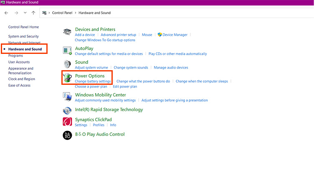Expand the recent locations dropdown chevron
This screenshot has height=188, width=334.
click(x=25, y=13)
